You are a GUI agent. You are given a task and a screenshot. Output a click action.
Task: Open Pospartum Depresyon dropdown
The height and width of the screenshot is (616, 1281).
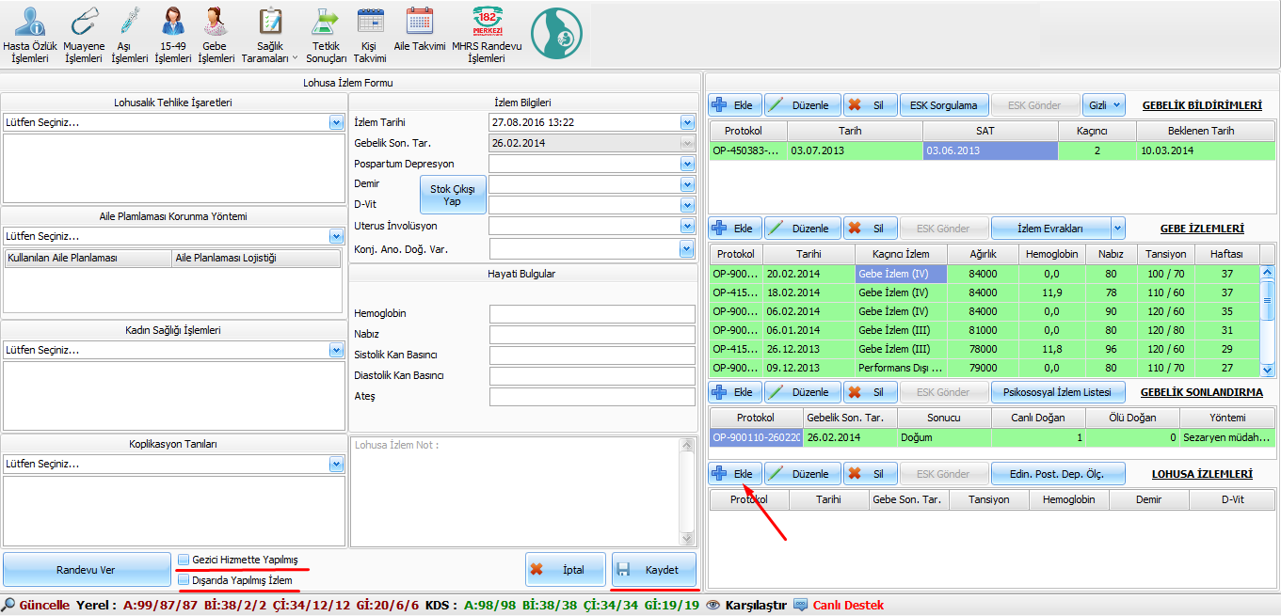686,164
